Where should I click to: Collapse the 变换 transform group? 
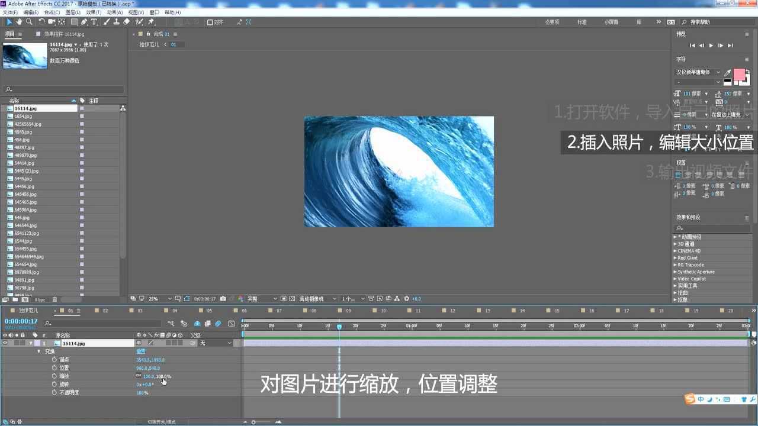[39, 351]
